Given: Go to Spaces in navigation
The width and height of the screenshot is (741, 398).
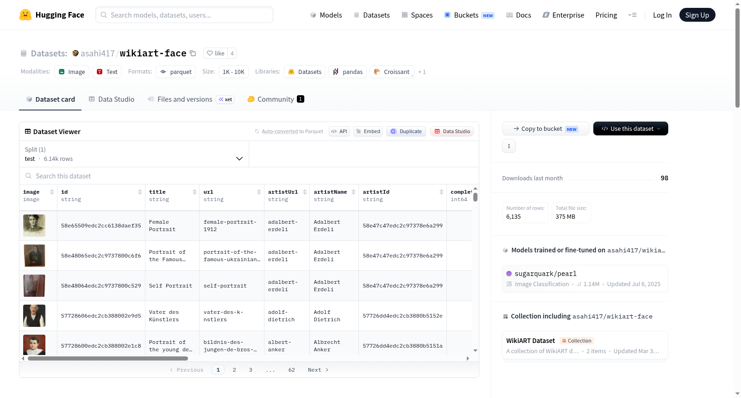Looking at the screenshot, I should pyautogui.click(x=417, y=15).
